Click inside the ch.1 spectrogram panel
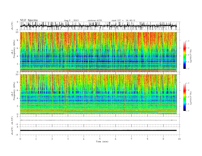Screen dimensions: 202x156 click(x=98, y=52)
